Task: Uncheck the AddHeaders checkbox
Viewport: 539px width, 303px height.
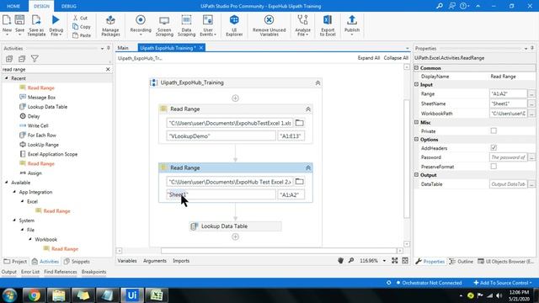Action: [x=494, y=148]
